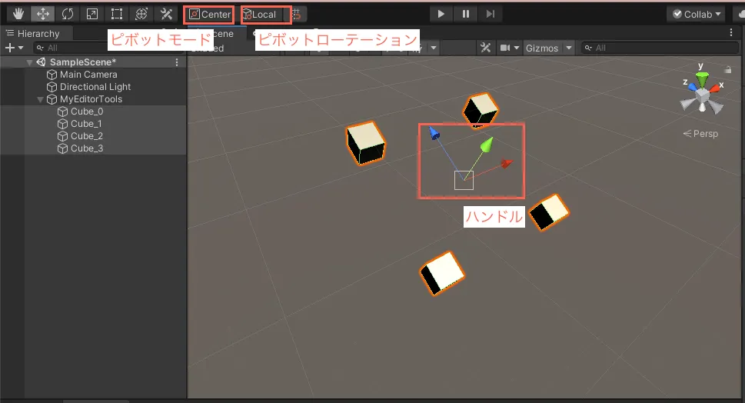Click the Main Camera object icon
Viewport: 745px width, 403px height.
tap(52, 75)
